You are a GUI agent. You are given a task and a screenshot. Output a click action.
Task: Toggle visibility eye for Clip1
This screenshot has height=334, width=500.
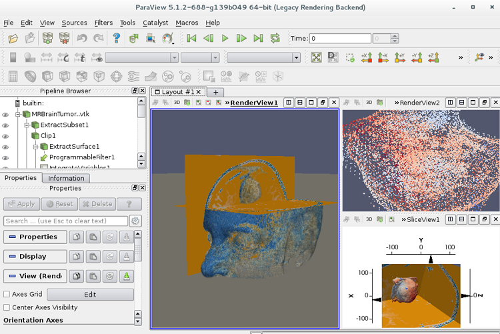pyautogui.click(x=5, y=135)
